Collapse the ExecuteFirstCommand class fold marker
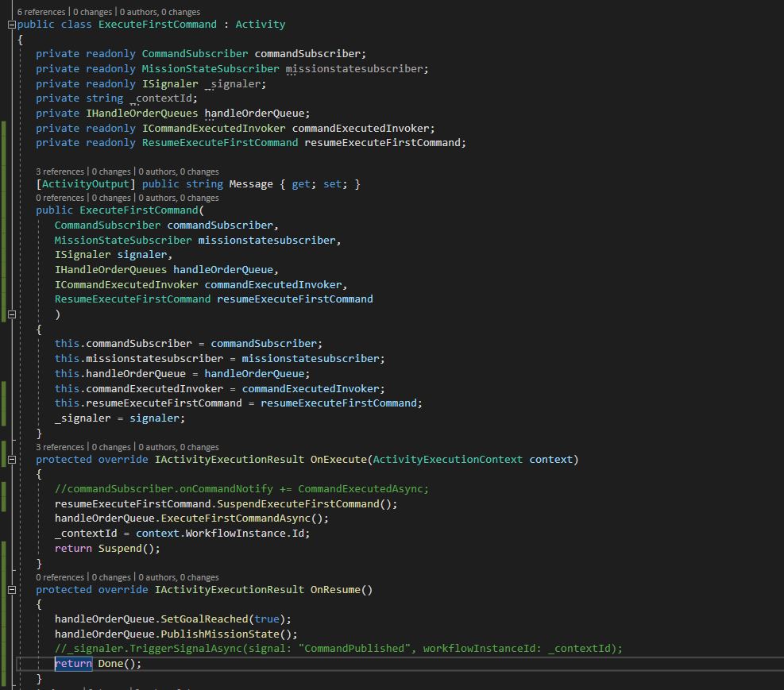 pyautogui.click(x=11, y=24)
